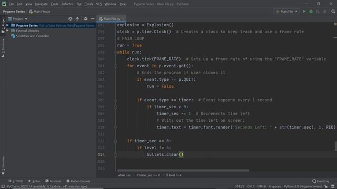The width and height of the screenshot is (337, 189).
Task: Start debugging with the bug icon
Action: [x=311, y=12]
